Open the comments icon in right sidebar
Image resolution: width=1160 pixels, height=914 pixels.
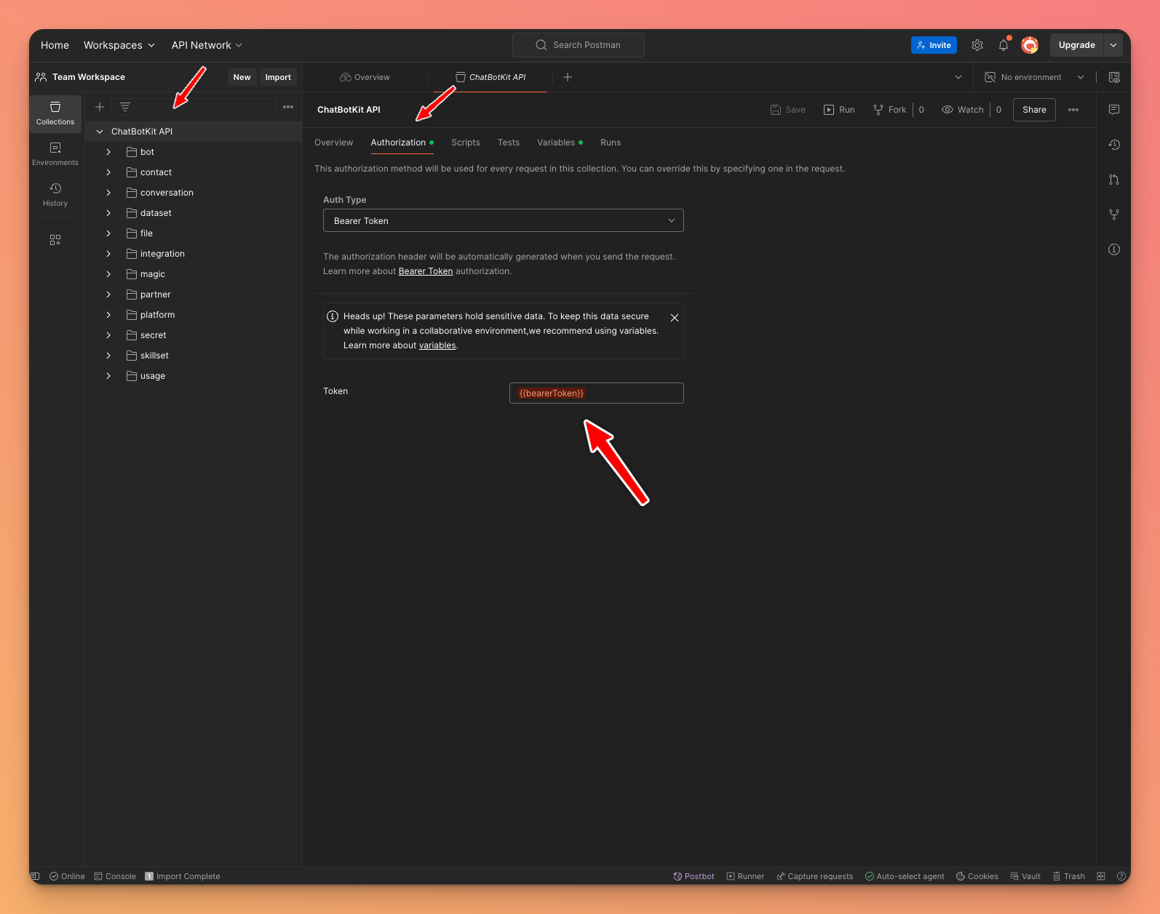tap(1114, 110)
